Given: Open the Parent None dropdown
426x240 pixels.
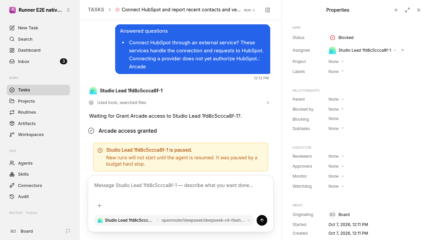Looking at the screenshot, I should (336, 99).
